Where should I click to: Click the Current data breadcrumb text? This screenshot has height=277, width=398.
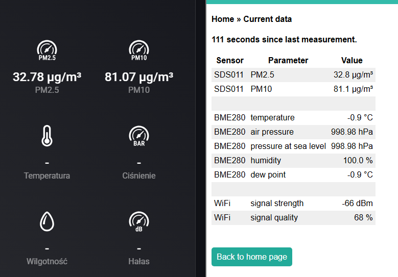[x=268, y=19]
